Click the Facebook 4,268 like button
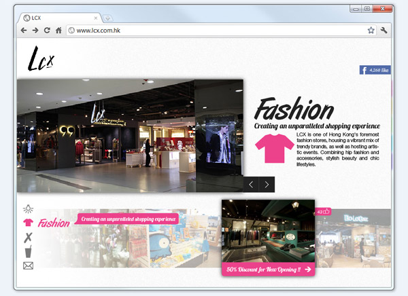 (x=375, y=70)
